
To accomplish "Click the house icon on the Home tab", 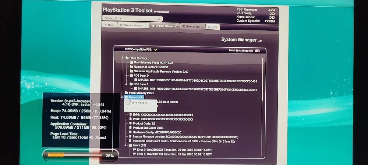I will [x=106, y=25].
